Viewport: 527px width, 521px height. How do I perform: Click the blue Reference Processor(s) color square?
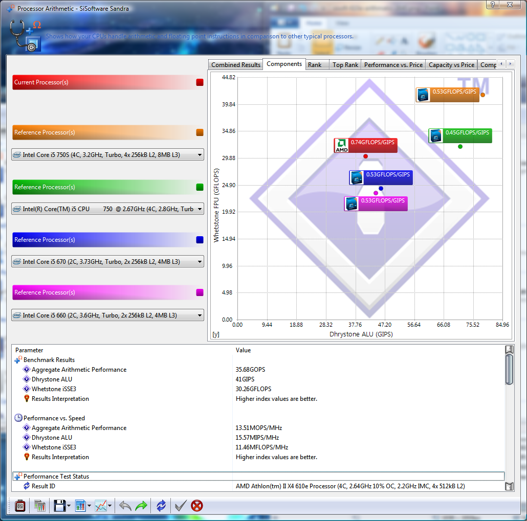click(x=200, y=239)
